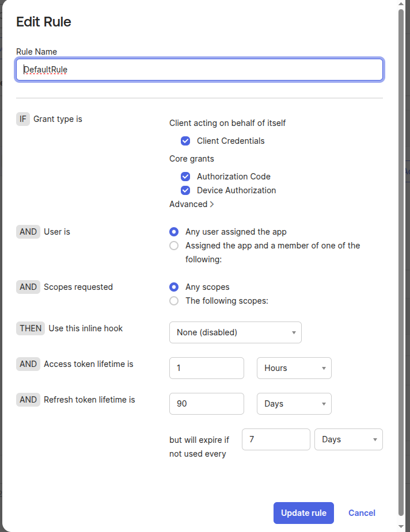
Task: Disable the Device Authorization grant checkbox
Action: click(185, 190)
